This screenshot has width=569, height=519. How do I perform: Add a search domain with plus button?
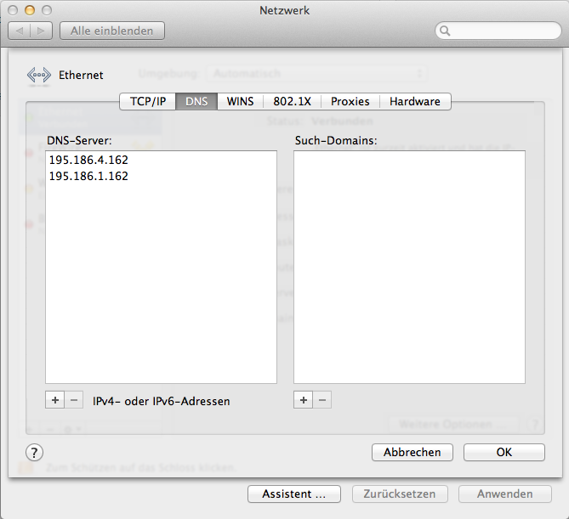point(304,400)
